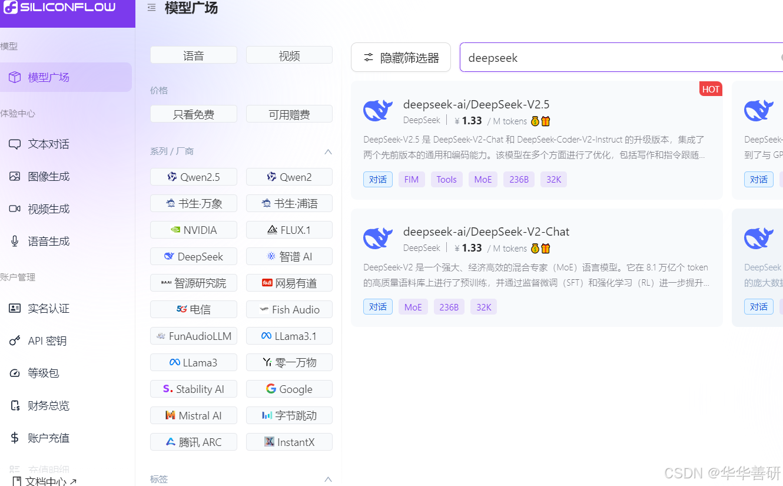Viewport: 783px width, 486px height.
Task: Click the whale logo of DeepSeek-V2-Chat card
Action: pos(378,237)
